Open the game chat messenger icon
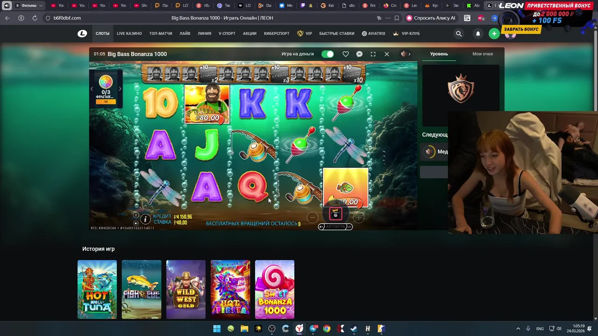 click(x=359, y=54)
